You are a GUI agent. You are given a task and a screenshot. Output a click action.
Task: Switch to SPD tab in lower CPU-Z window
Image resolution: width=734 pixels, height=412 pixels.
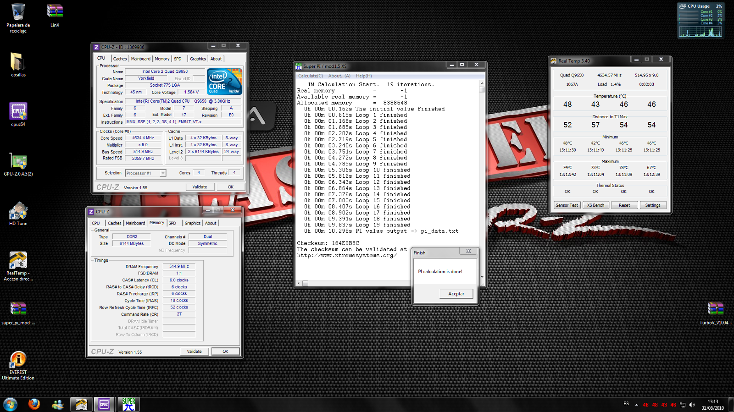(x=172, y=223)
